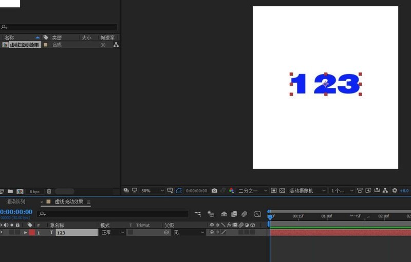
Task: Click the delete trash icon in project panel
Action: tap(49, 191)
